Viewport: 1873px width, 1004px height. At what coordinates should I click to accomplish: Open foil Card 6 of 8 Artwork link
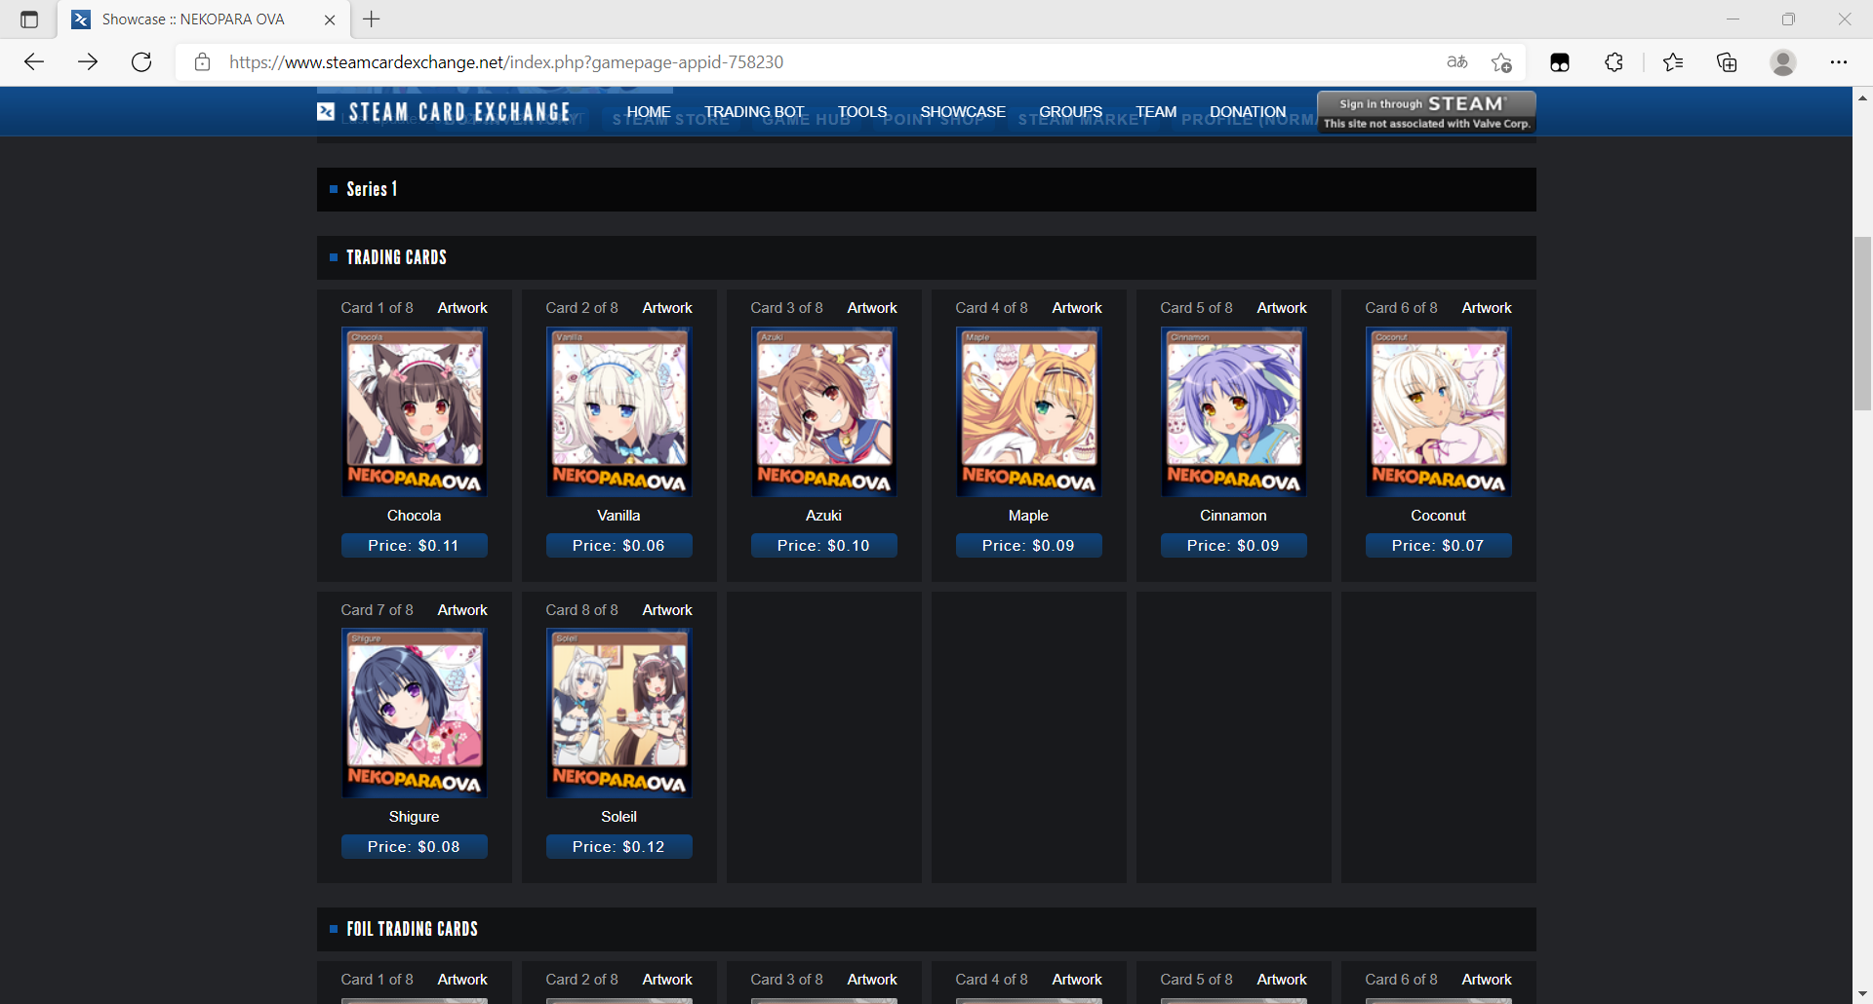pos(1487,980)
